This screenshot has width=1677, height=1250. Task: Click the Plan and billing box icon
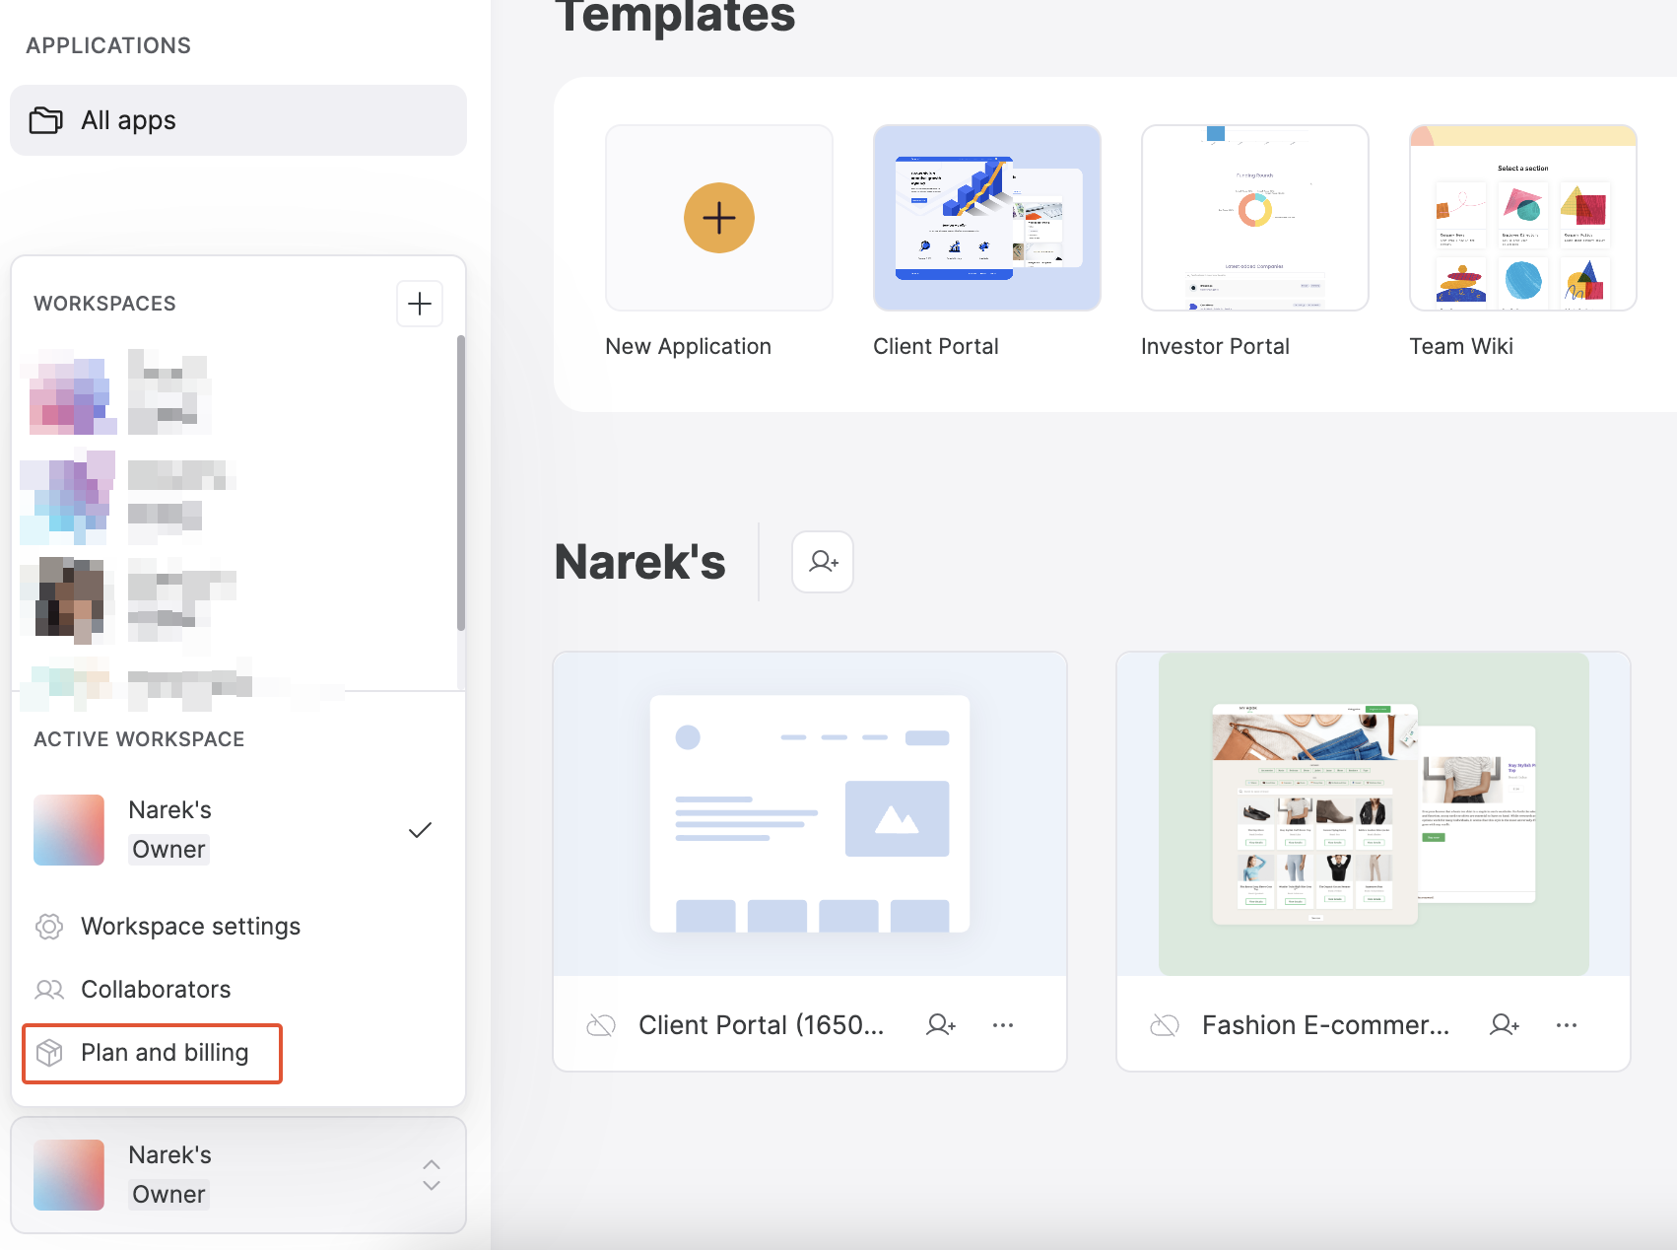click(48, 1053)
